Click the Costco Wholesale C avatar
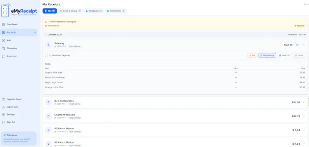The height and width of the screenshot is (147, 309). pos(49,116)
